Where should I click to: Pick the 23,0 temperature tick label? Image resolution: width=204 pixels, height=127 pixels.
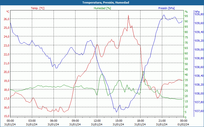point(7,46)
